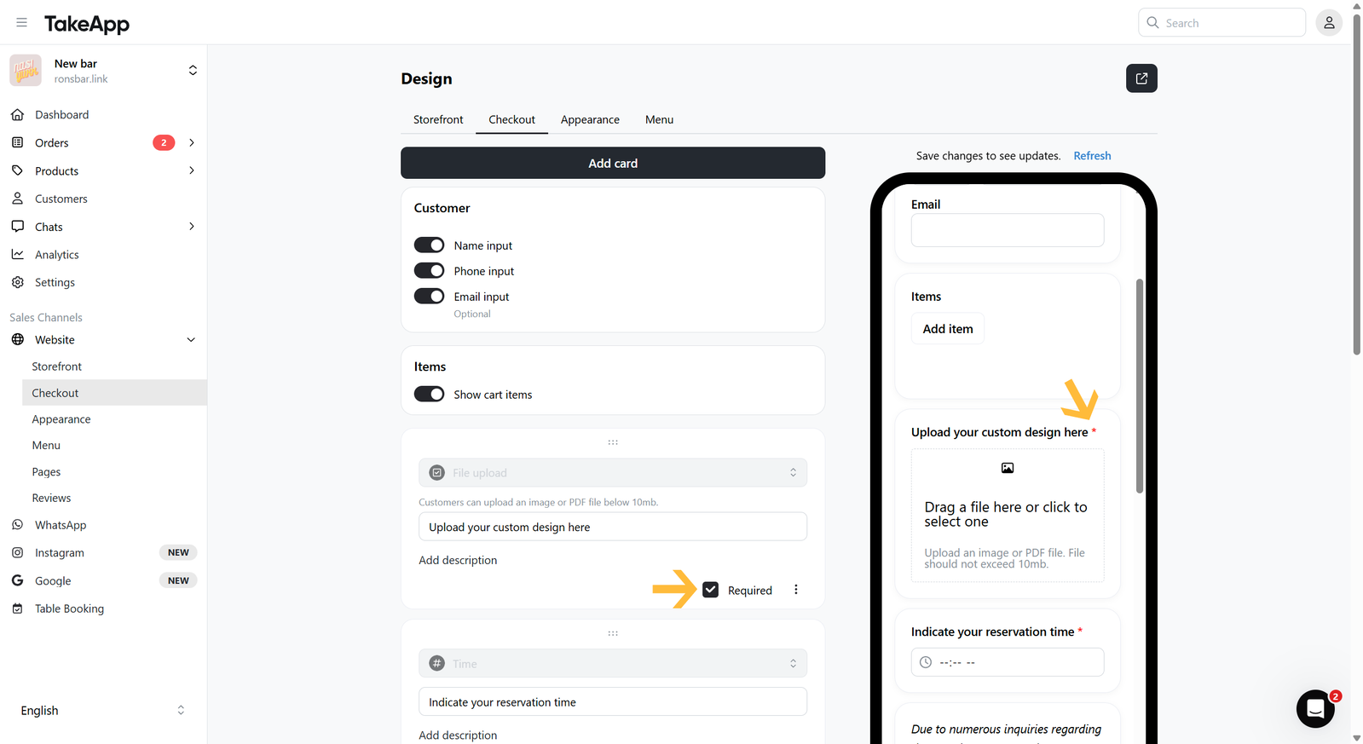1363x744 pixels.
Task: Click the TakeApp logo
Action: (x=87, y=24)
